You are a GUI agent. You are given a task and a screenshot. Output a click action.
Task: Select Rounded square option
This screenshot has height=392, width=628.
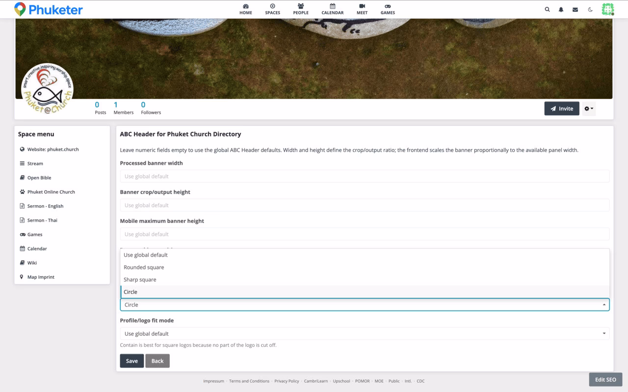click(x=365, y=267)
